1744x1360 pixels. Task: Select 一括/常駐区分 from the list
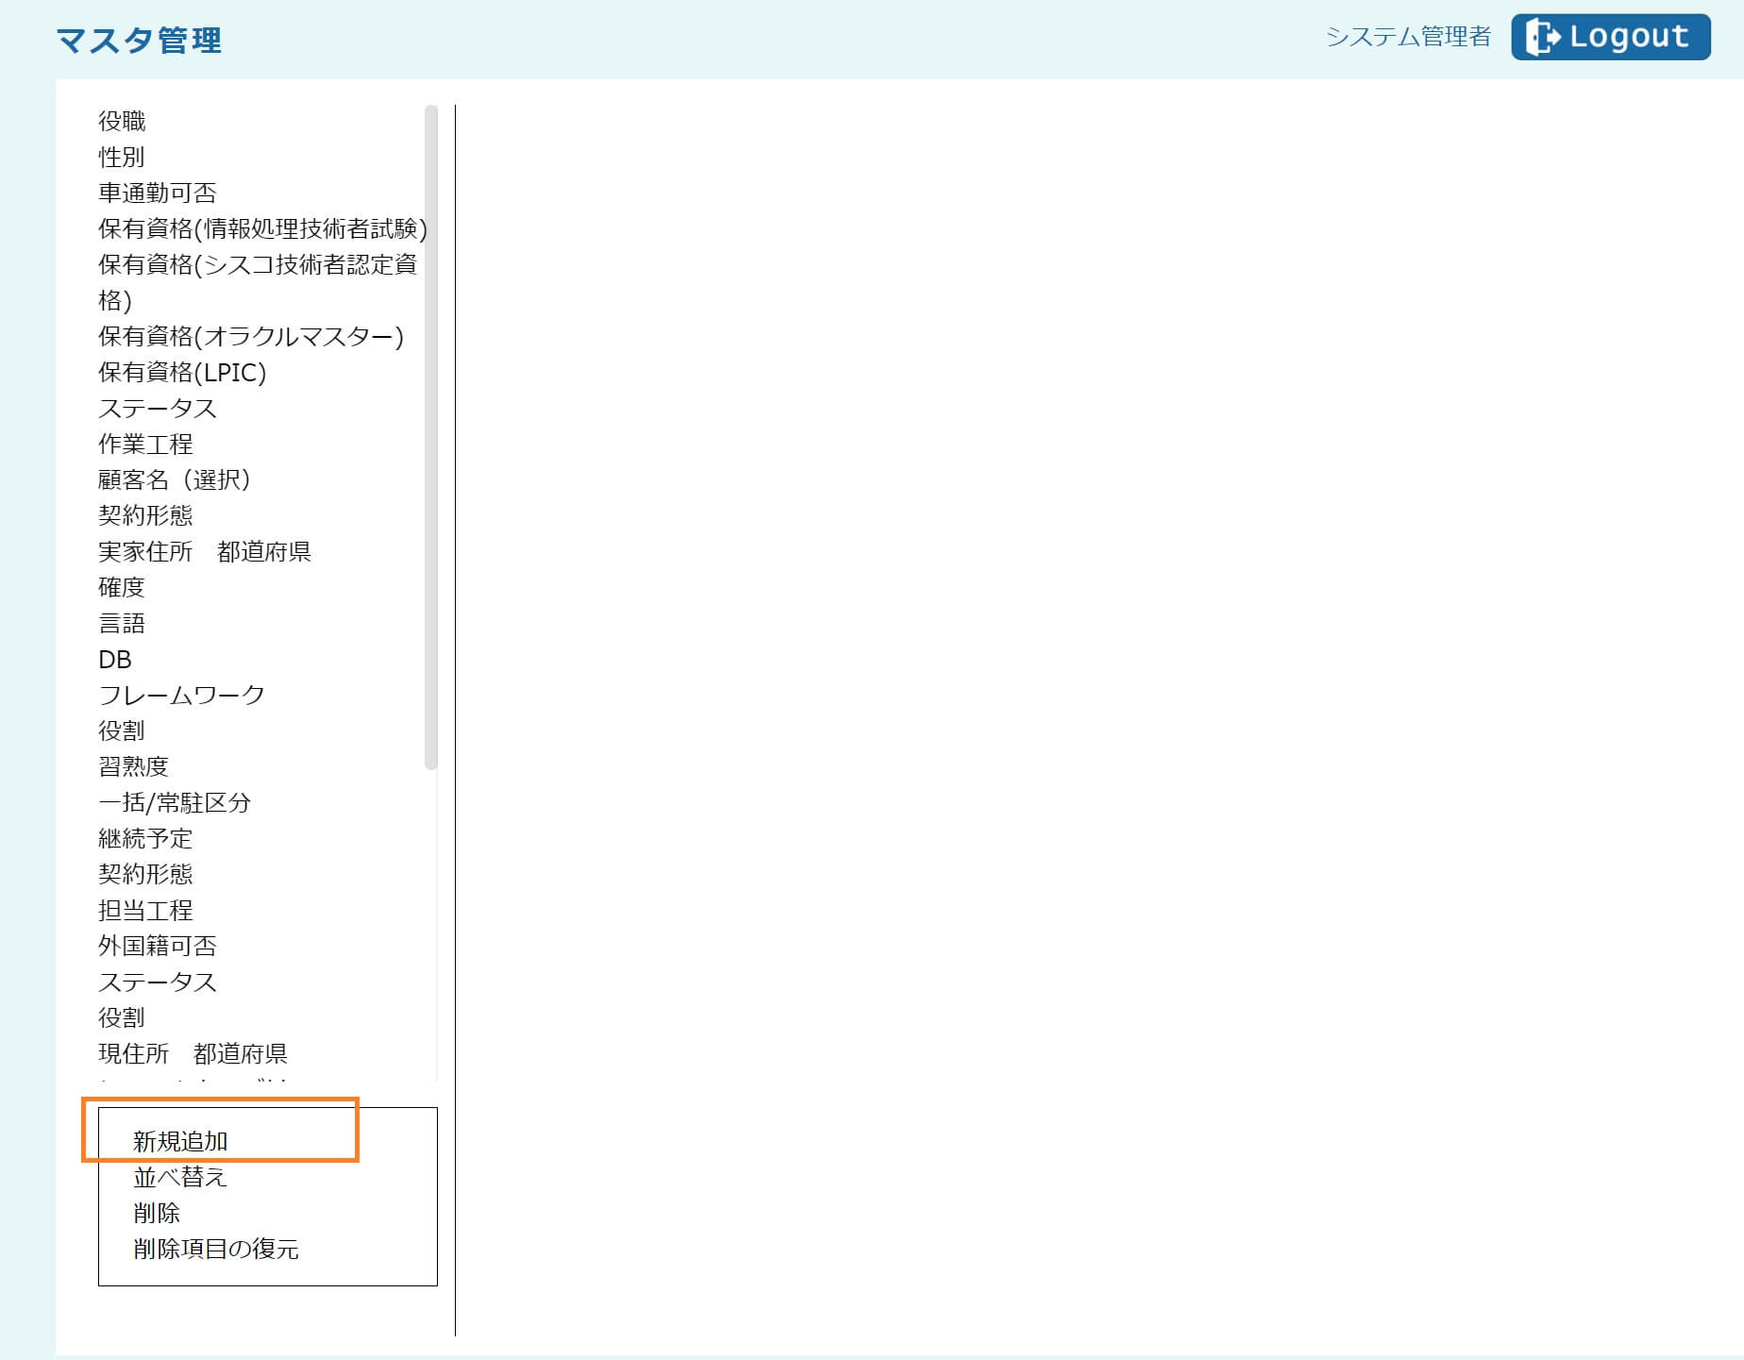point(175,802)
